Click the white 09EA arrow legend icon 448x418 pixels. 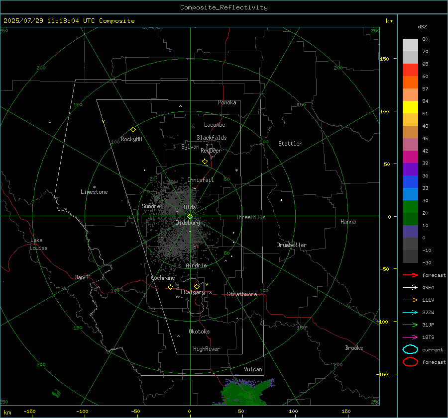[x=410, y=288]
